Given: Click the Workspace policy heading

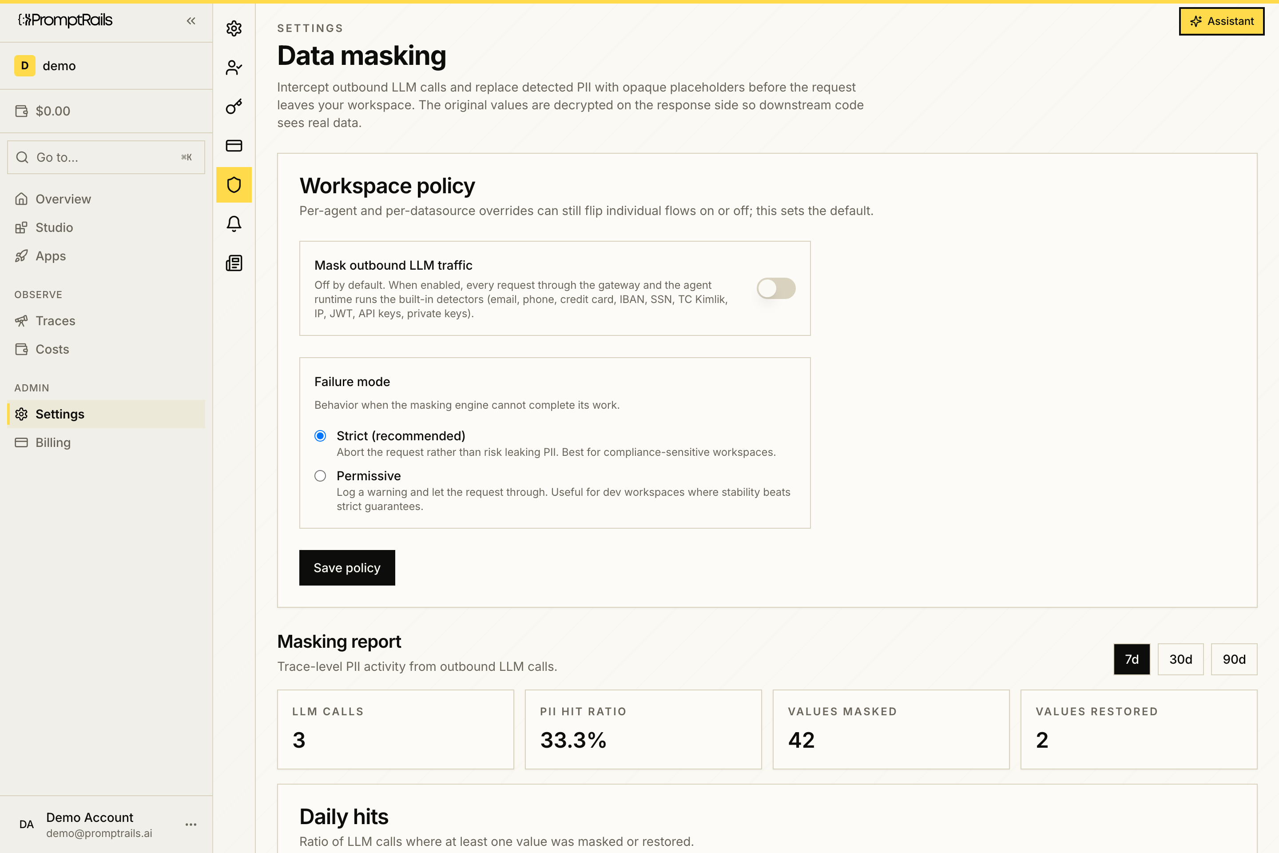Looking at the screenshot, I should pyautogui.click(x=387, y=186).
